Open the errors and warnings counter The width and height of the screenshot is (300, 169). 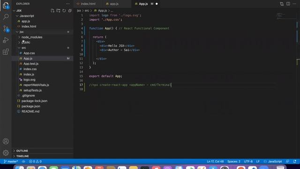click(36, 161)
